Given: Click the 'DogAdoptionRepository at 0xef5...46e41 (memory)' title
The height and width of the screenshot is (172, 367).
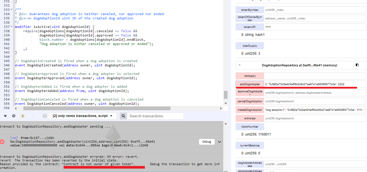Looking at the screenshot, I should pyautogui.click(x=299, y=65).
